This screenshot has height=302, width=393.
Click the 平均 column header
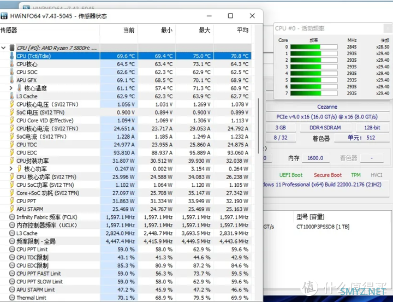(242, 31)
